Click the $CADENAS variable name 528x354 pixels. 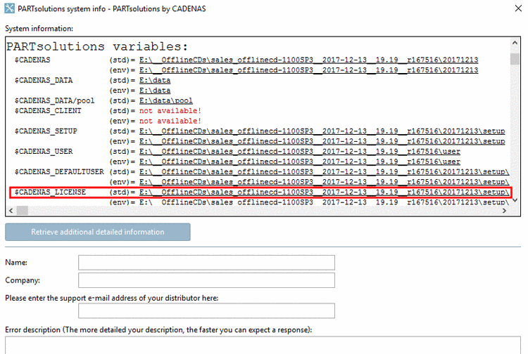[x=32, y=60]
